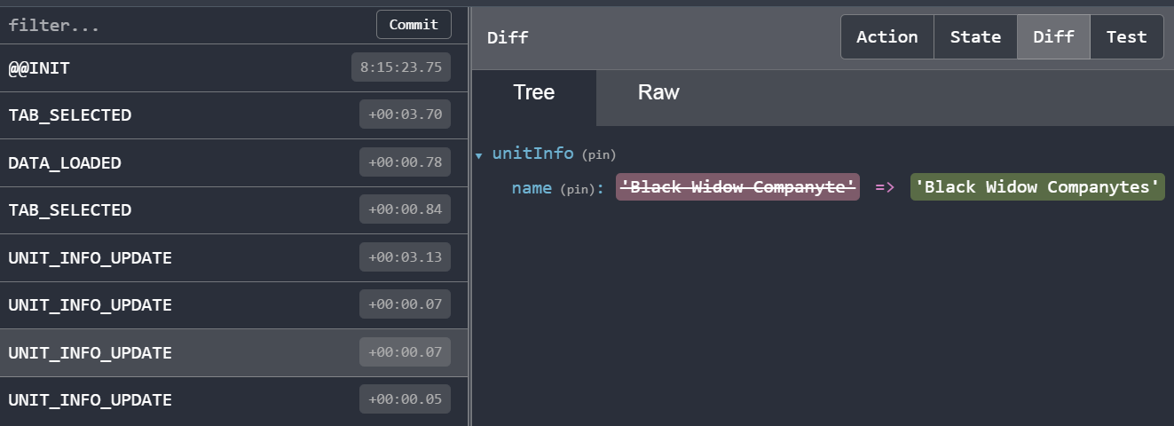Click the Commit button
This screenshot has height=426, width=1174.
pyautogui.click(x=414, y=25)
